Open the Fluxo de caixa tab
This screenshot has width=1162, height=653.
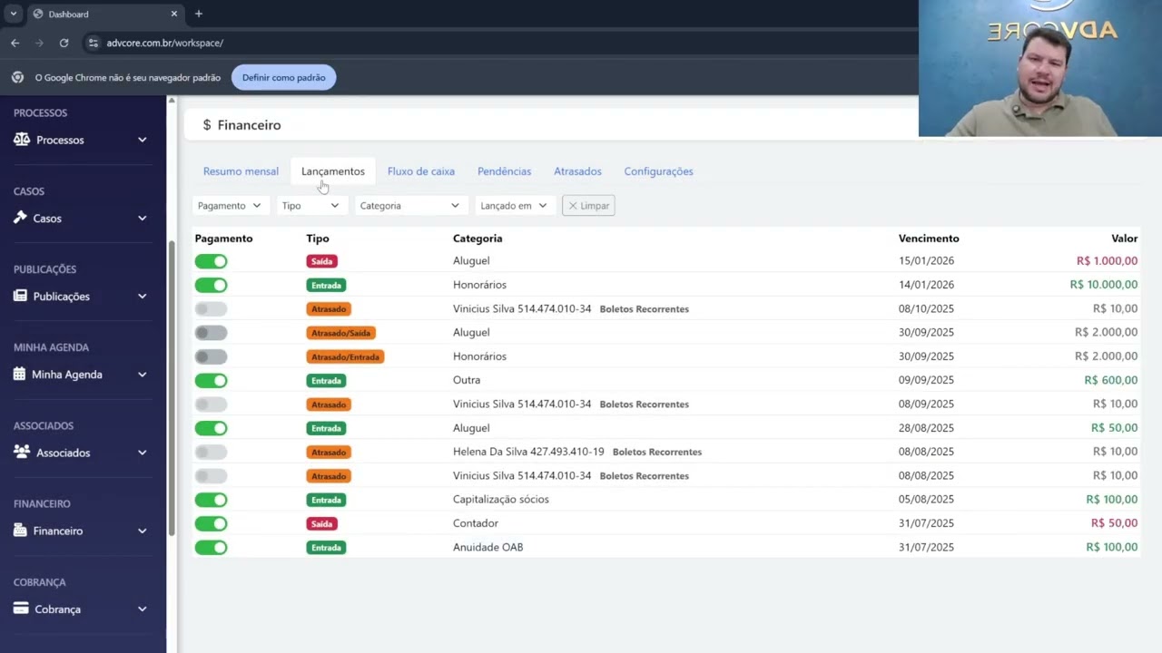pyautogui.click(x=421, y=171)
